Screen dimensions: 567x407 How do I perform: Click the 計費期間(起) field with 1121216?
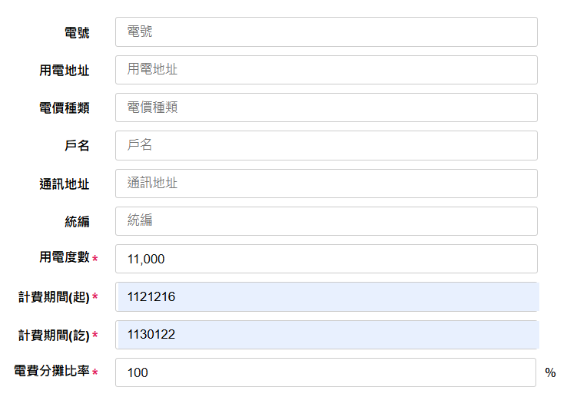click(x=327, y=296)
